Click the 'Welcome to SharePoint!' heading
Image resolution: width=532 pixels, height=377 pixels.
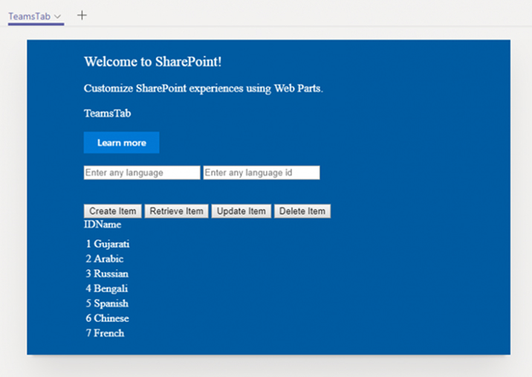click(x=152, y=62)
